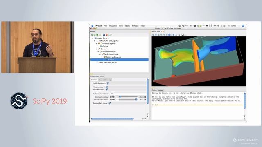
Task: Click the save scene floppy disk icon
Action: click(x=183, y=35)
